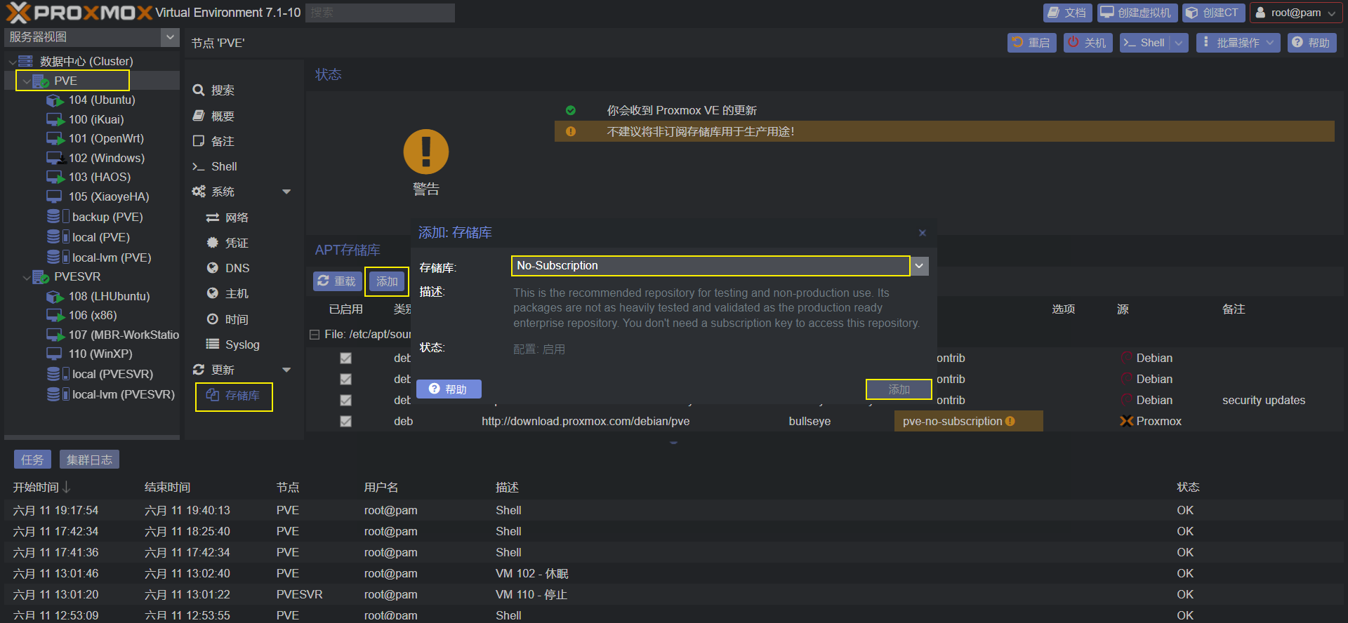Viewport: 1348px width, 623px height.
Task: Collapse the PVESVR node tree
Action: 26,277
